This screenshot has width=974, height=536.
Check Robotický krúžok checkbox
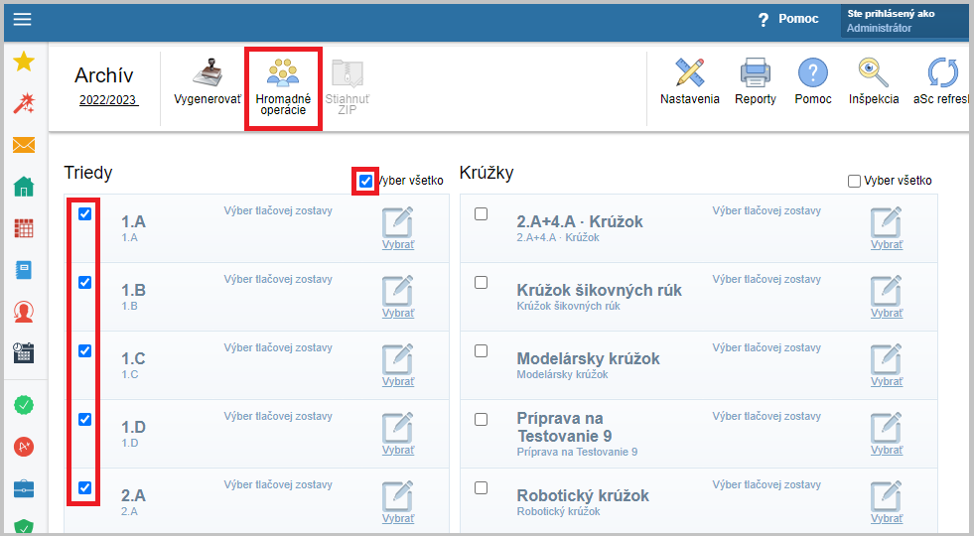coord(481,487)
